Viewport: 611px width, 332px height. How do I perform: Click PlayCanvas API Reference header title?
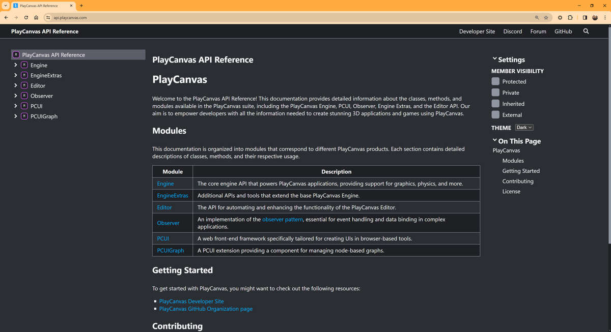click(45, 32)
